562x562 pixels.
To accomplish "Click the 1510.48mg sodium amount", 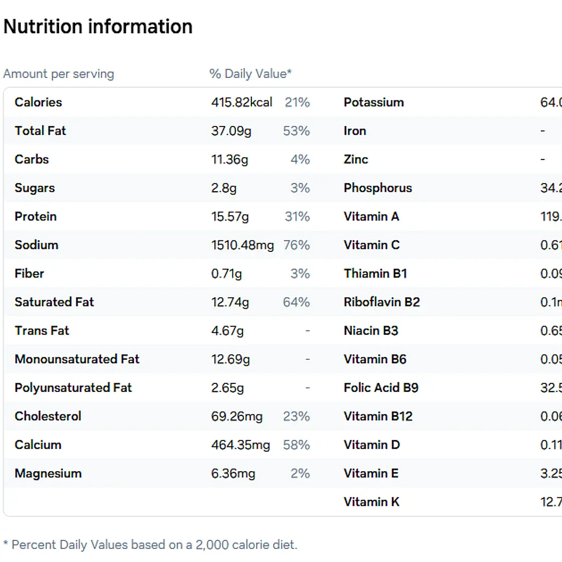I will 242,245.
